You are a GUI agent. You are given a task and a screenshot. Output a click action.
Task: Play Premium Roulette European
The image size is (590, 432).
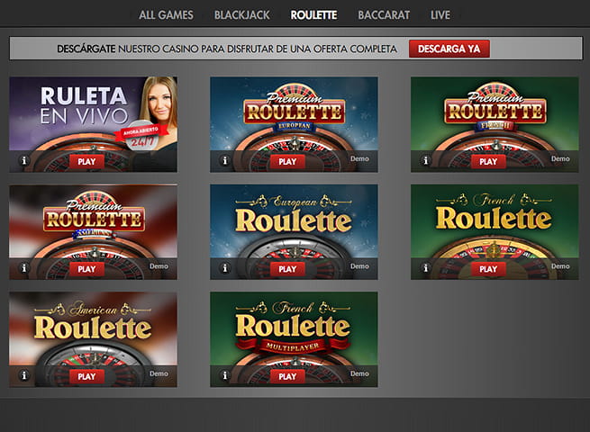click(287, 162)
